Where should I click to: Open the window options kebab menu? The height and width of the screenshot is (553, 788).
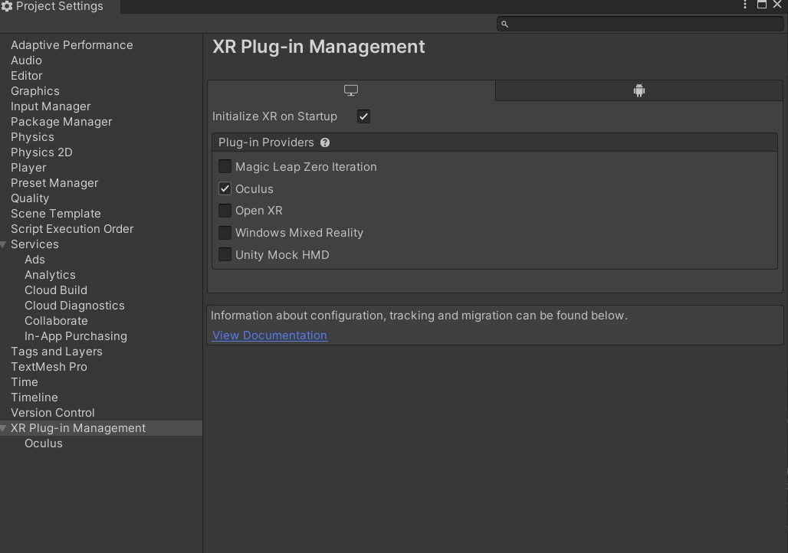(x=745, y=5)
